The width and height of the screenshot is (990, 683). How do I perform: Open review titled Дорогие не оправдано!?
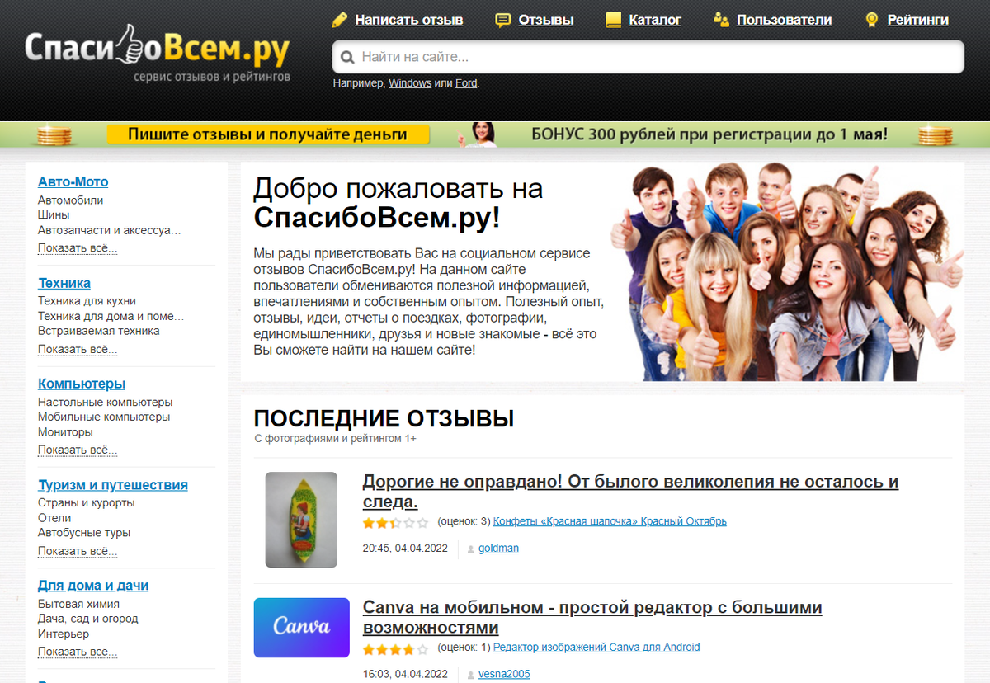coord(630,492)
